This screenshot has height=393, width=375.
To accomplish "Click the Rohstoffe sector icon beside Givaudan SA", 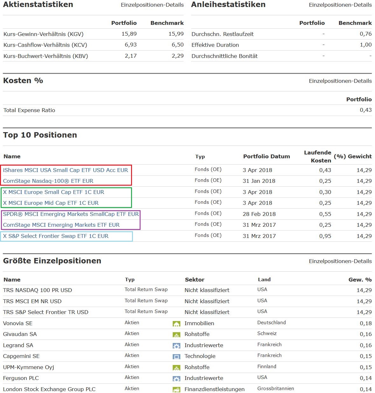I will tap(176, 335).
